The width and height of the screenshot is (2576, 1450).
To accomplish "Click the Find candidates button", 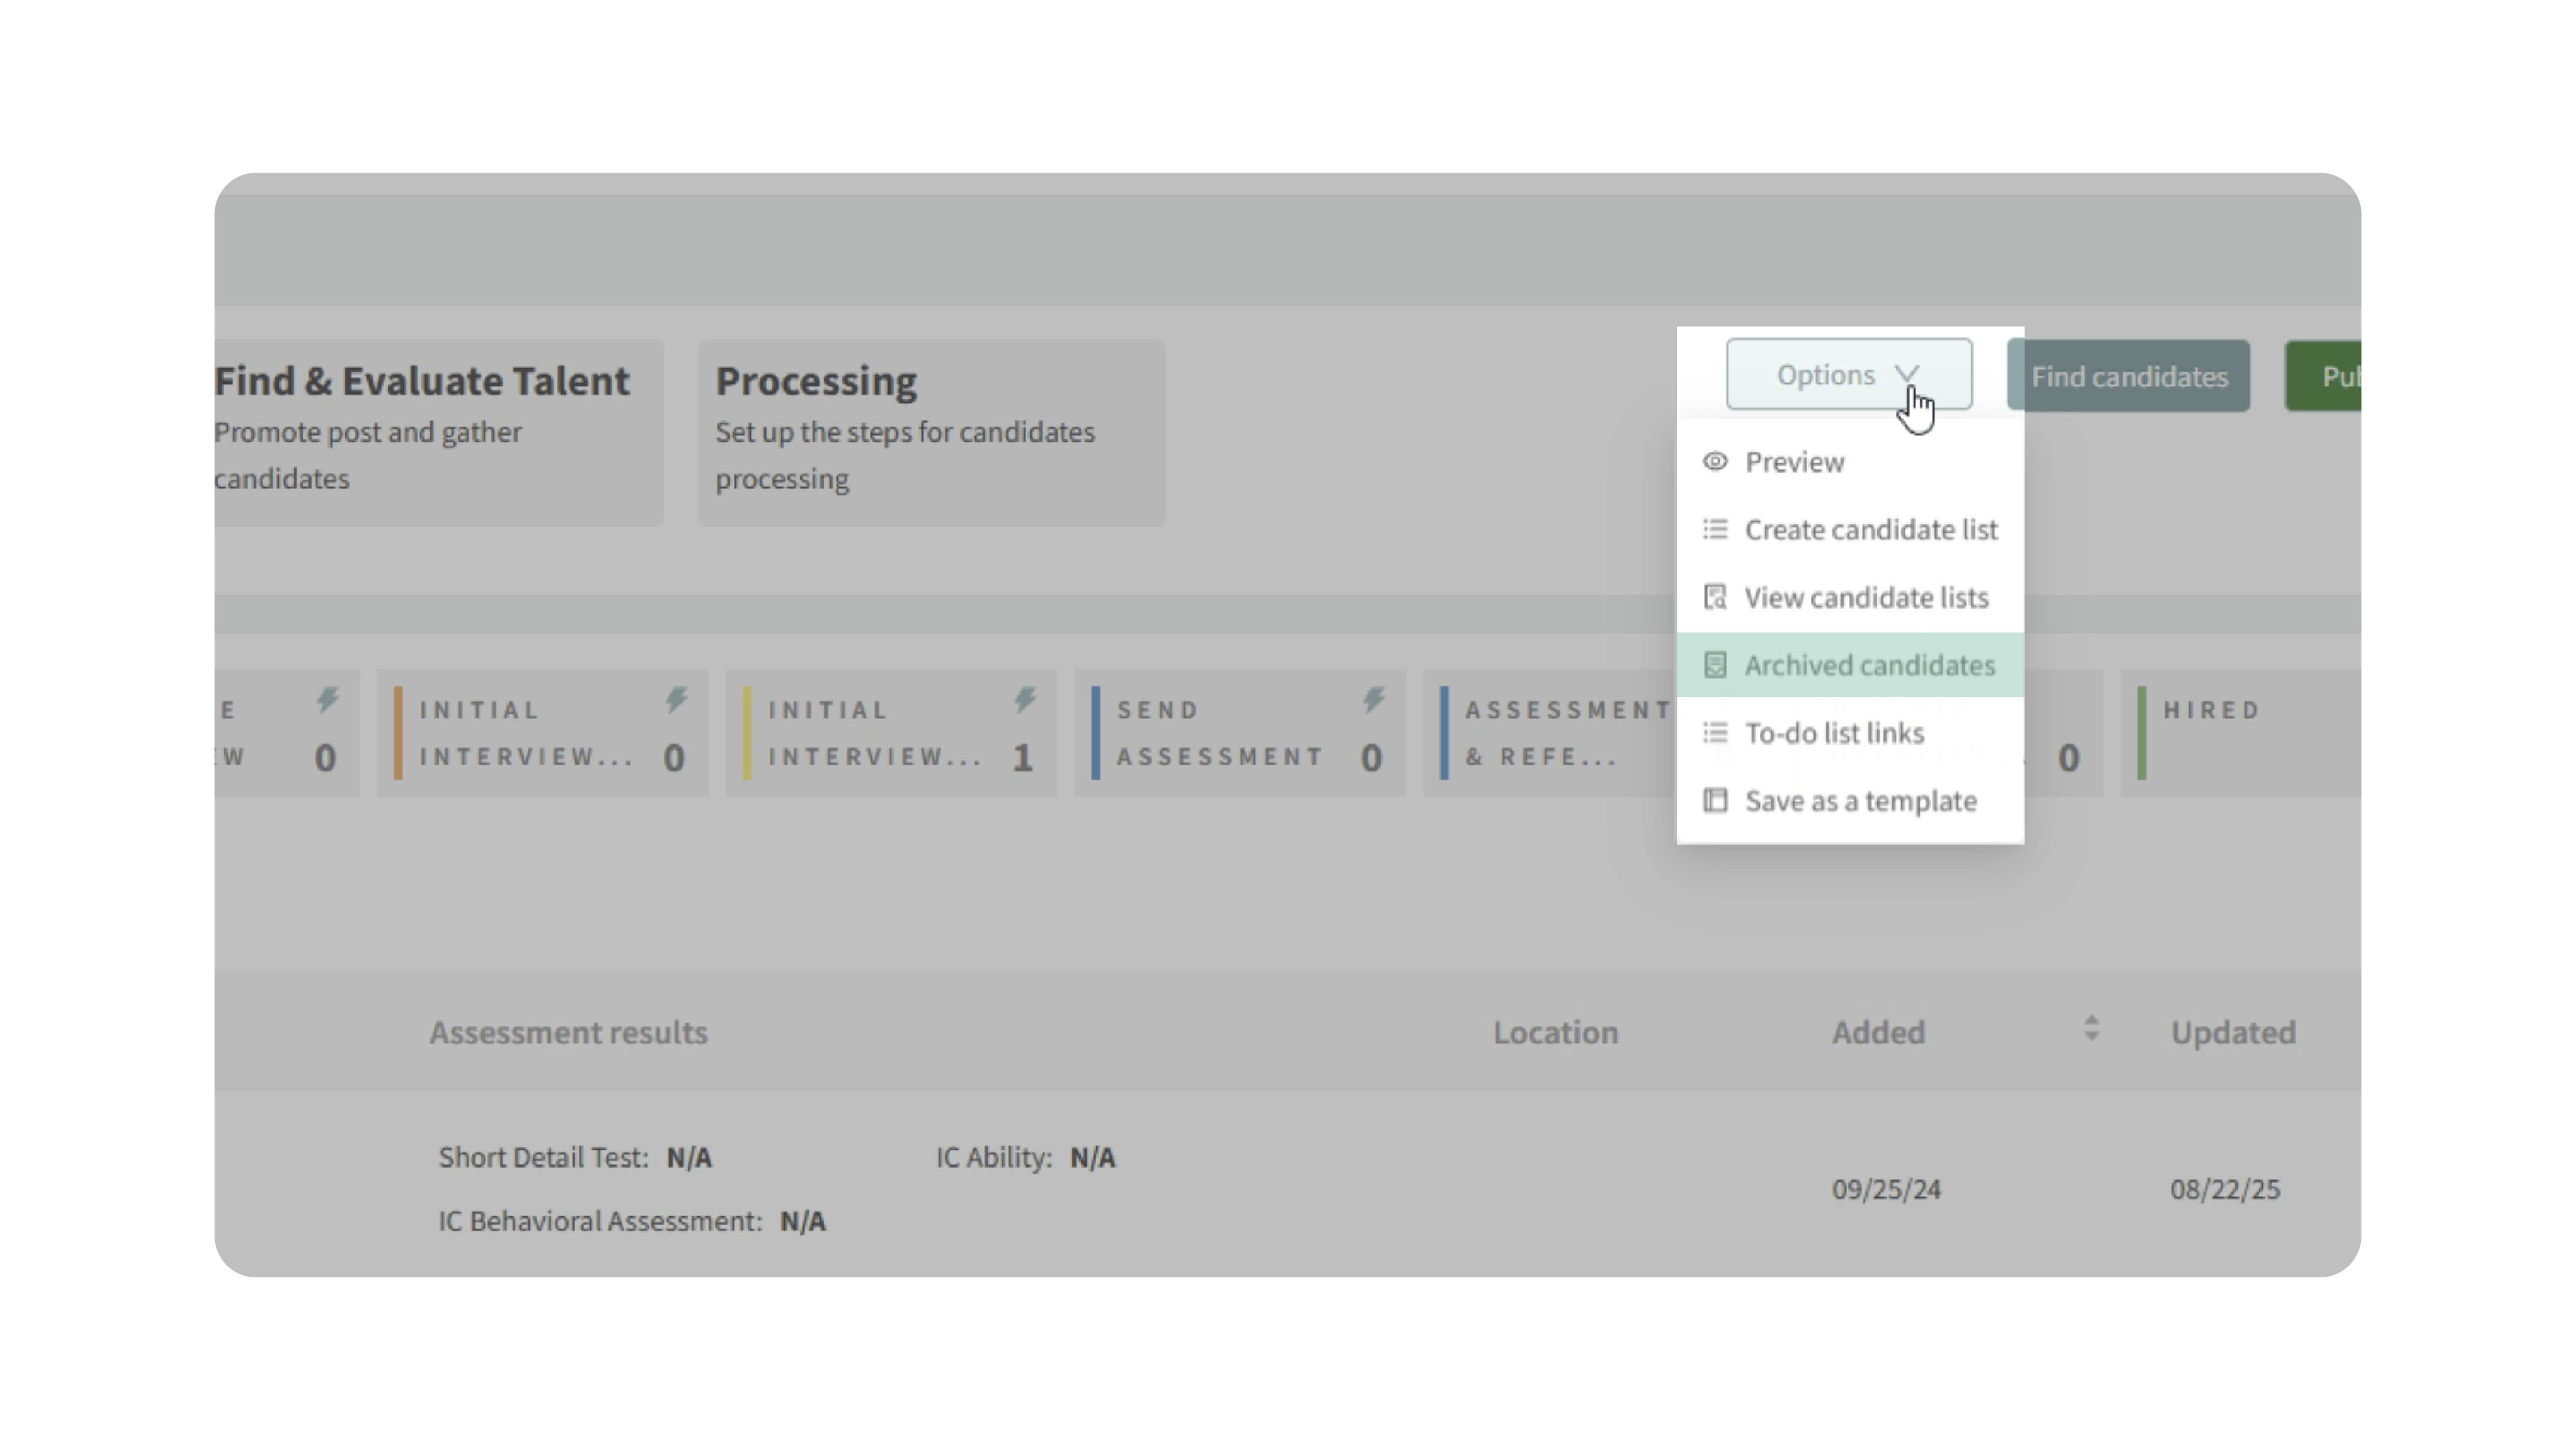I will pos(2128,376).
